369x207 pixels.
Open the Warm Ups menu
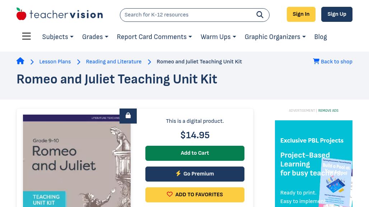(x=218, y=37)
